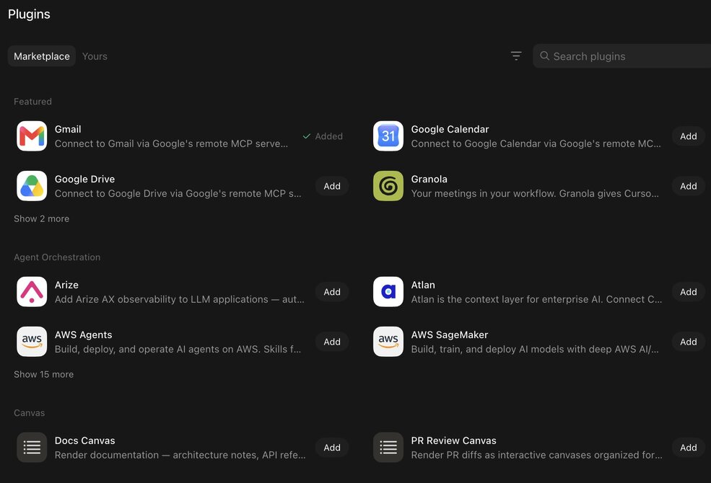Click the Arize AX observability description
Screen dimensions: 711x483
[179, 299]
